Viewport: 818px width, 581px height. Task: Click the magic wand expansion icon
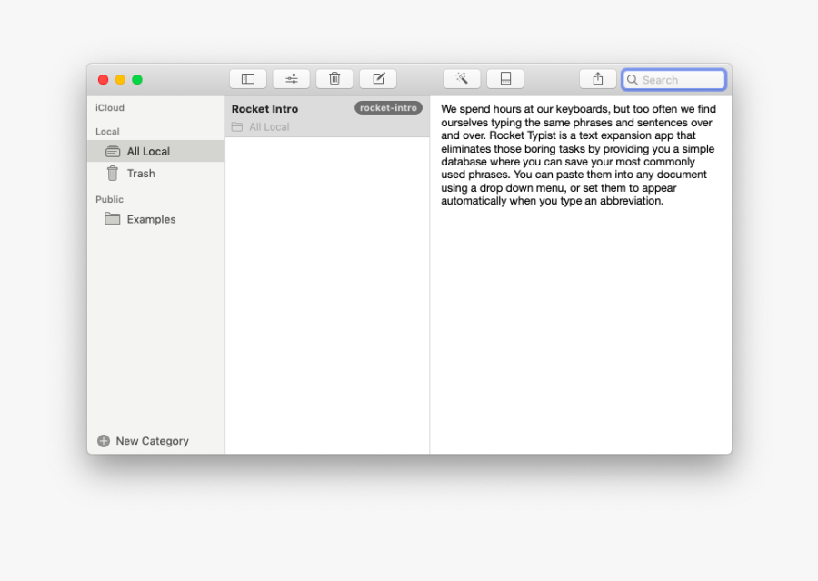point(461,78)
